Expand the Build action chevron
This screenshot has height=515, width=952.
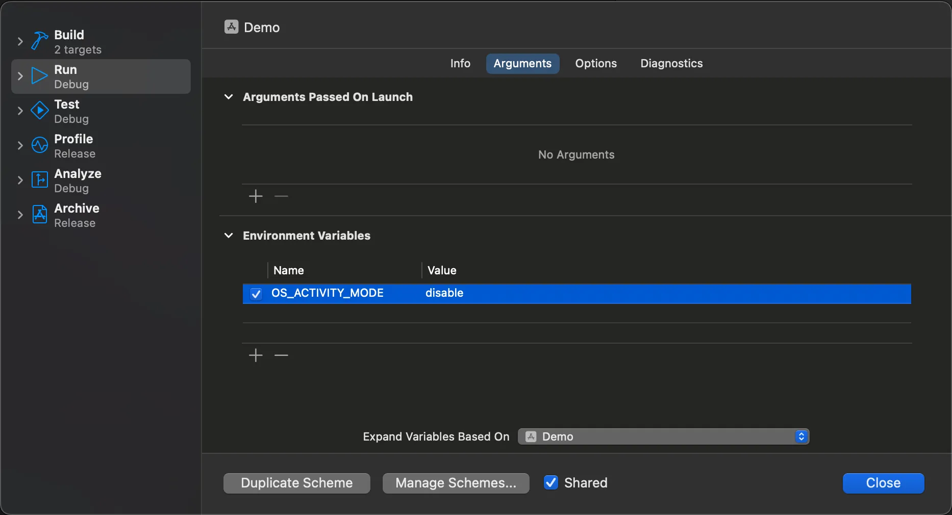pyautogui.click(x=20, y=41)
